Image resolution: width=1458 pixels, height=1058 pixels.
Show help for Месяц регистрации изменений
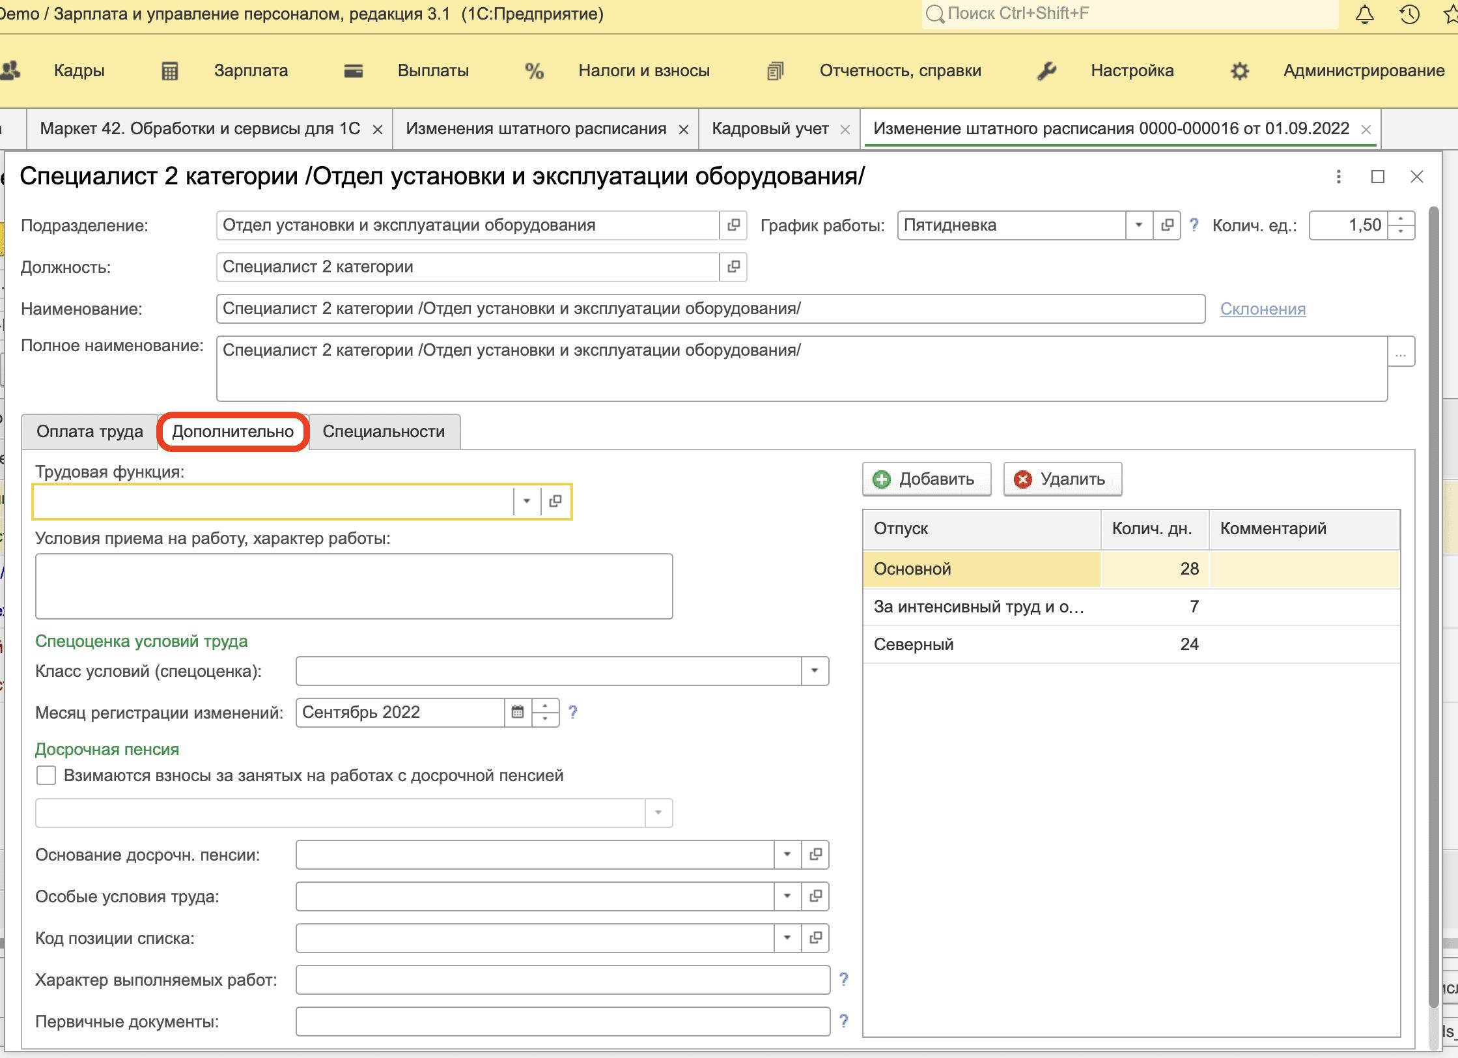[572, 712]
